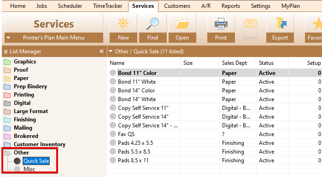
Task: Click the Export folder arrow icon
Action: (x=281, y=23)
